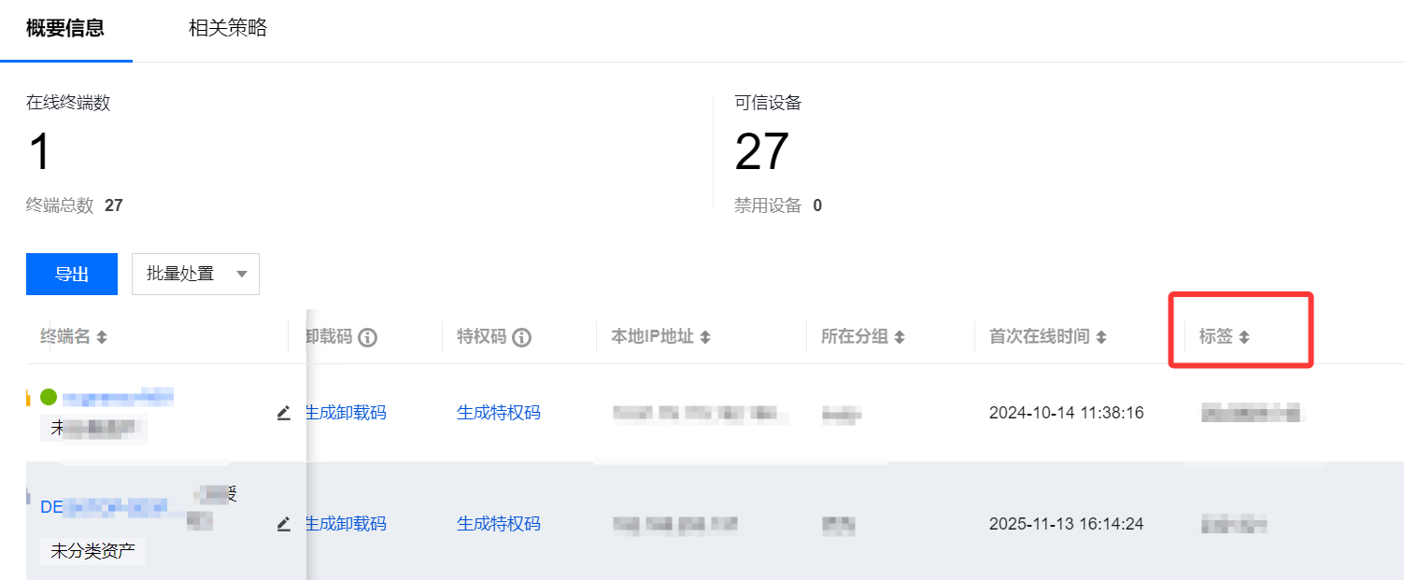
Task: Click the edit pencil in the second row
Action: pyautogui.click(x=284, y=524)
